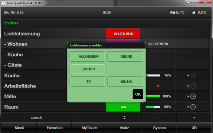Select the ALLGEMEIN light mood

coord(88,57)
